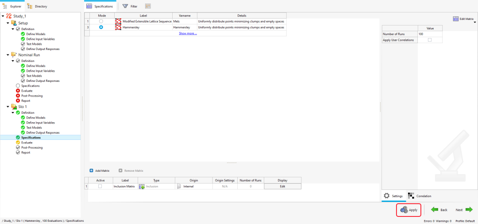Click the grid icon beside Filter
This screenshot has height=224, width=478.
pos(147,6)
